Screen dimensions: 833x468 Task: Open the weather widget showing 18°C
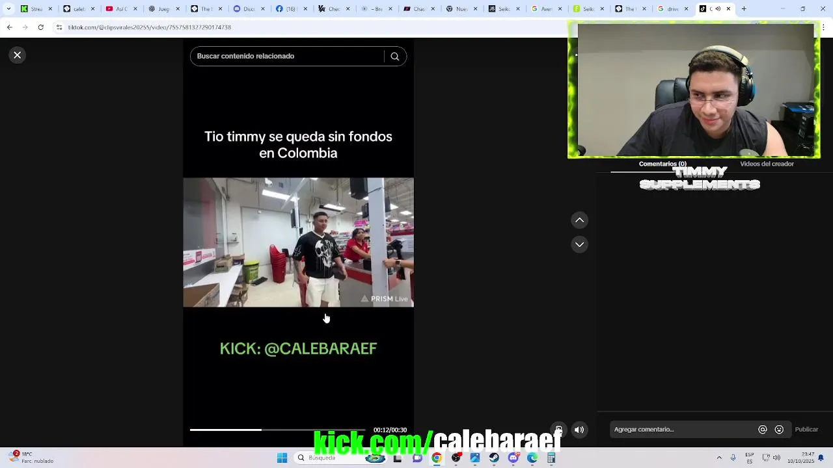31,458
